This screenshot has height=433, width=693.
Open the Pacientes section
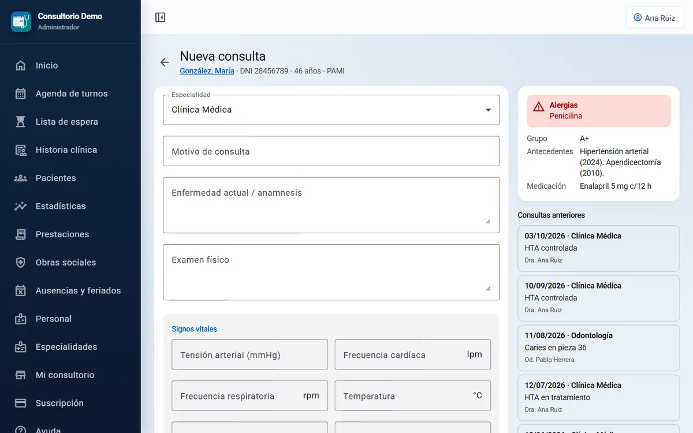click(x=70, y=178)
